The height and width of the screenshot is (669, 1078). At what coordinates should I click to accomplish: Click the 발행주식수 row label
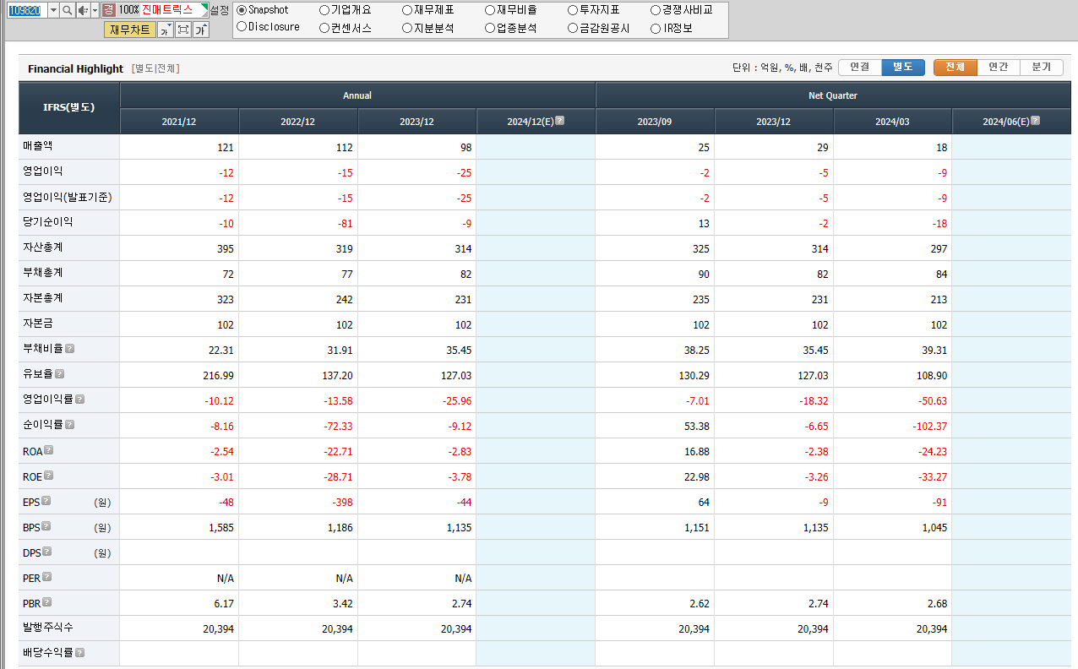48,628
